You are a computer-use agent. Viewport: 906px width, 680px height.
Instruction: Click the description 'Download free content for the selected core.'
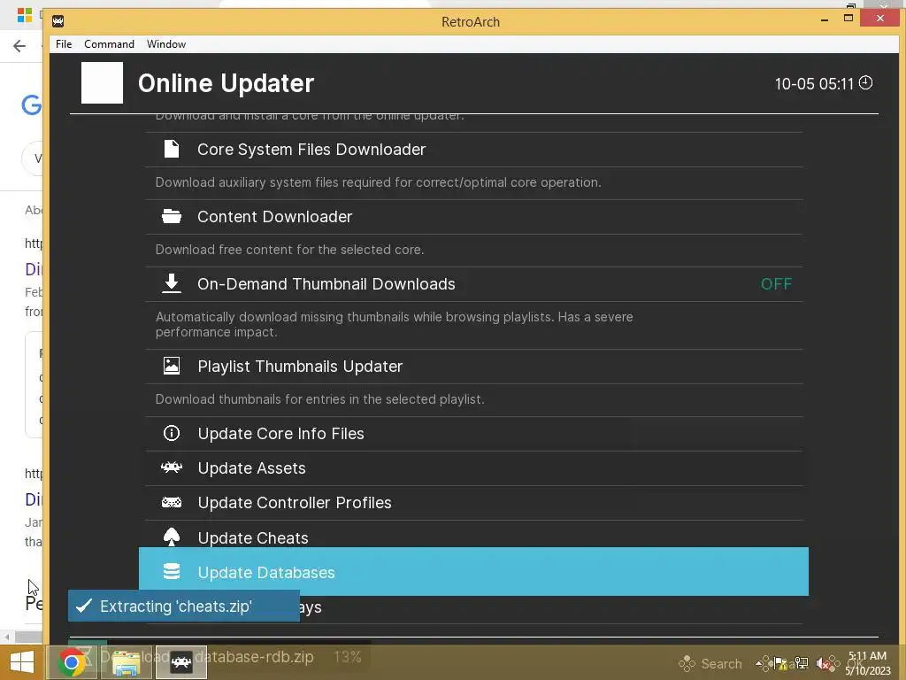(x=289, y=249)
